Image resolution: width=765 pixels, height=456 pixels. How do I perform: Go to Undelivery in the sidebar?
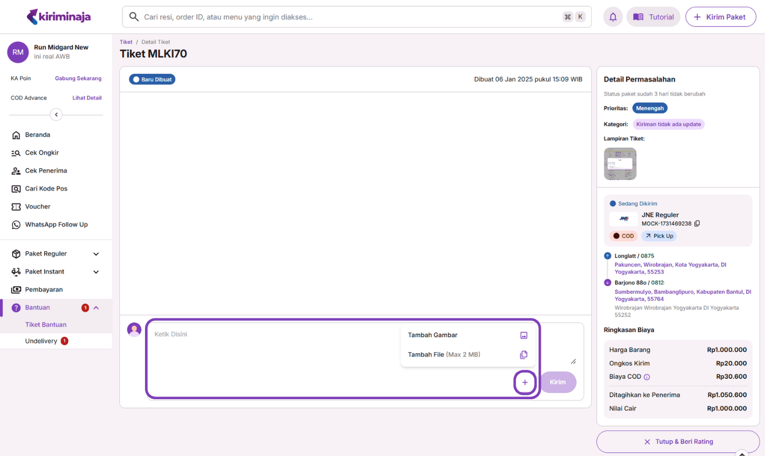point(41,341)
